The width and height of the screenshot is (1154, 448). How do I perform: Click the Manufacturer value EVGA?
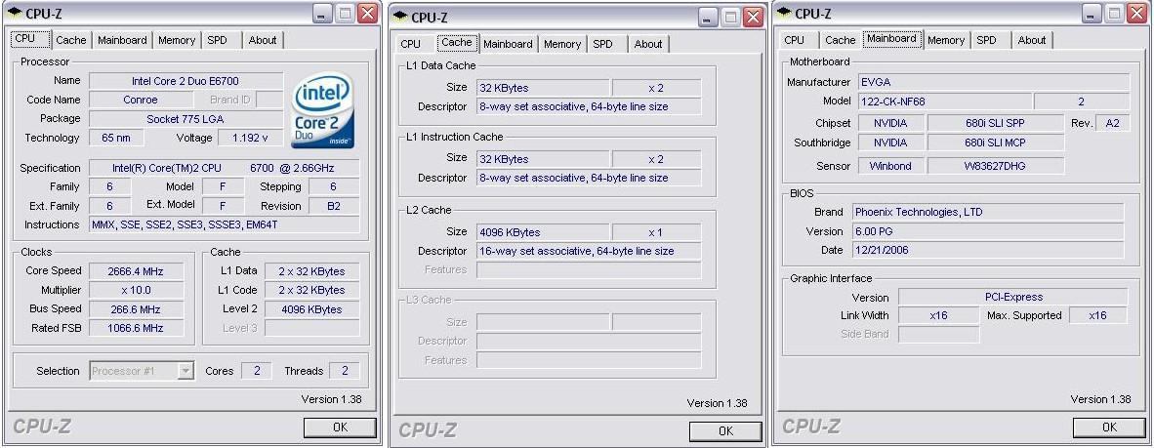tap(993, 82)
